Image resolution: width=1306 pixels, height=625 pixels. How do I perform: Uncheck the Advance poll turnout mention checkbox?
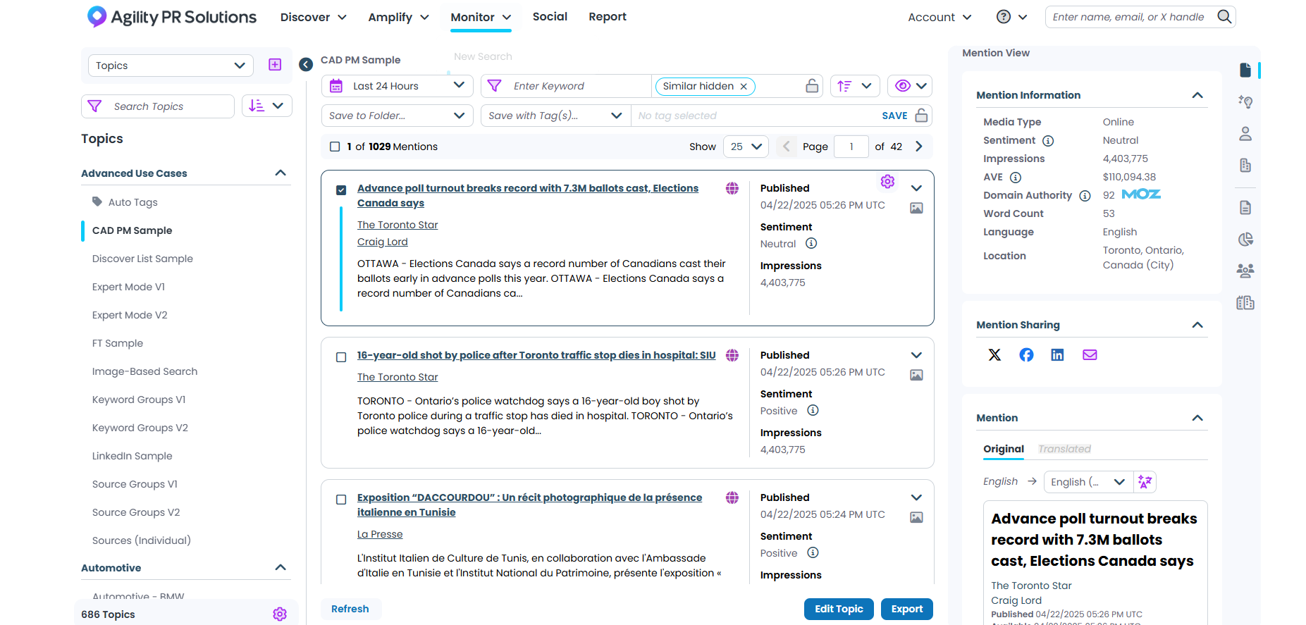pos(341,190)
